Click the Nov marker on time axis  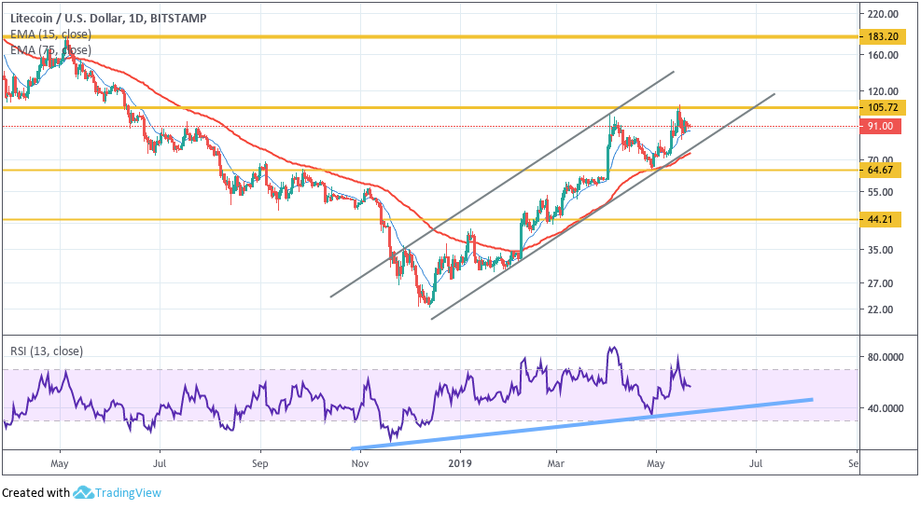coord(359,464)
